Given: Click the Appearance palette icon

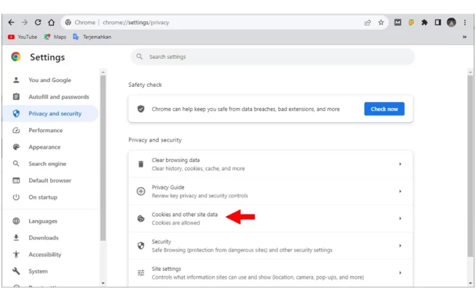Looking at the screenshot, I should point(16,147).
